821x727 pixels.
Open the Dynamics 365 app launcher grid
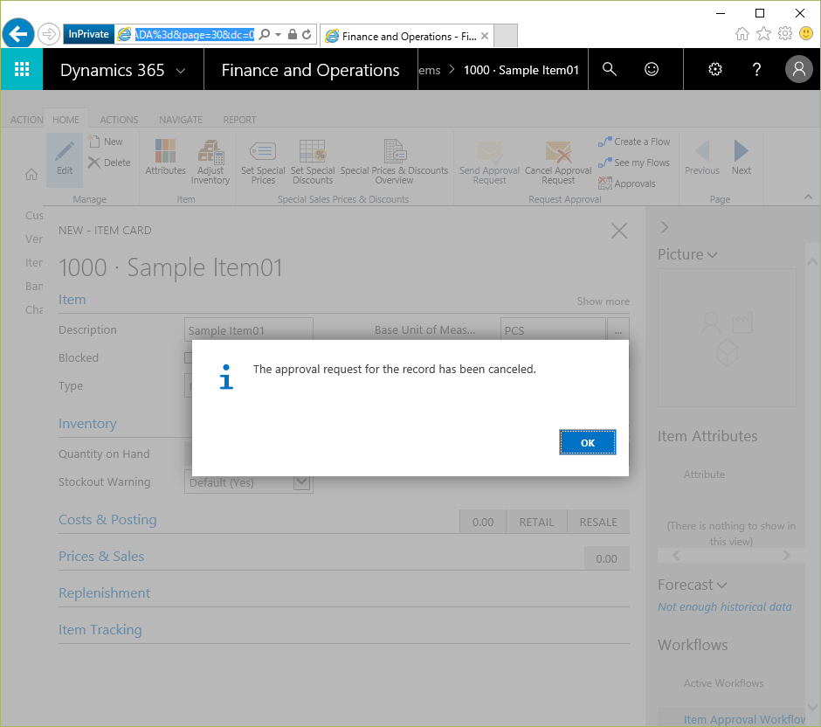[22, 69]
